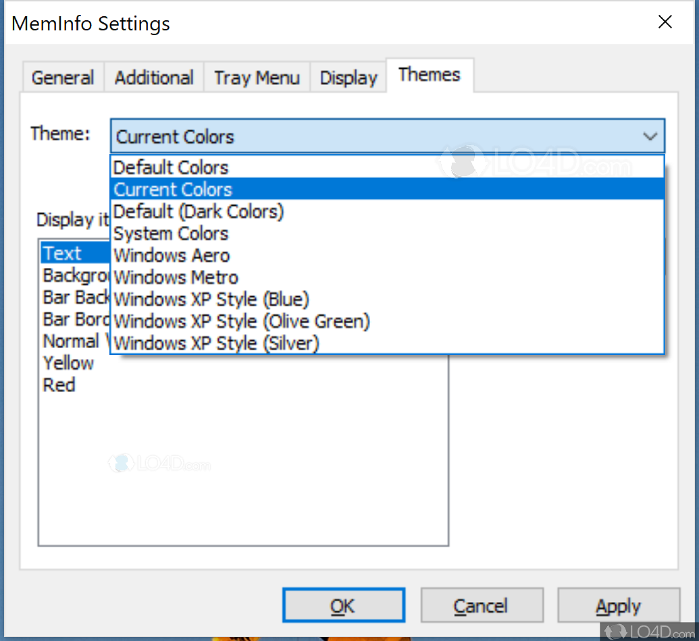Viewport: 699px width, 641px height.
Task: Choose Windows Aero theme option
Action: pos(172,256)
